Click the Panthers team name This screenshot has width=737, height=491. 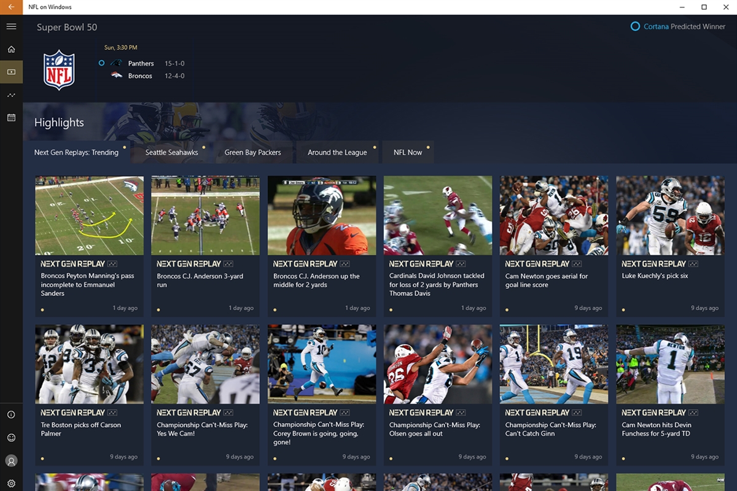[141, 63]
